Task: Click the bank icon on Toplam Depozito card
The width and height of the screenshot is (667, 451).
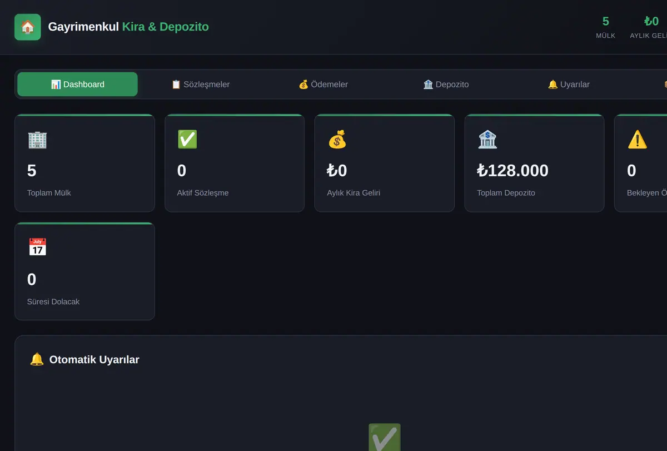Action: 487,139
